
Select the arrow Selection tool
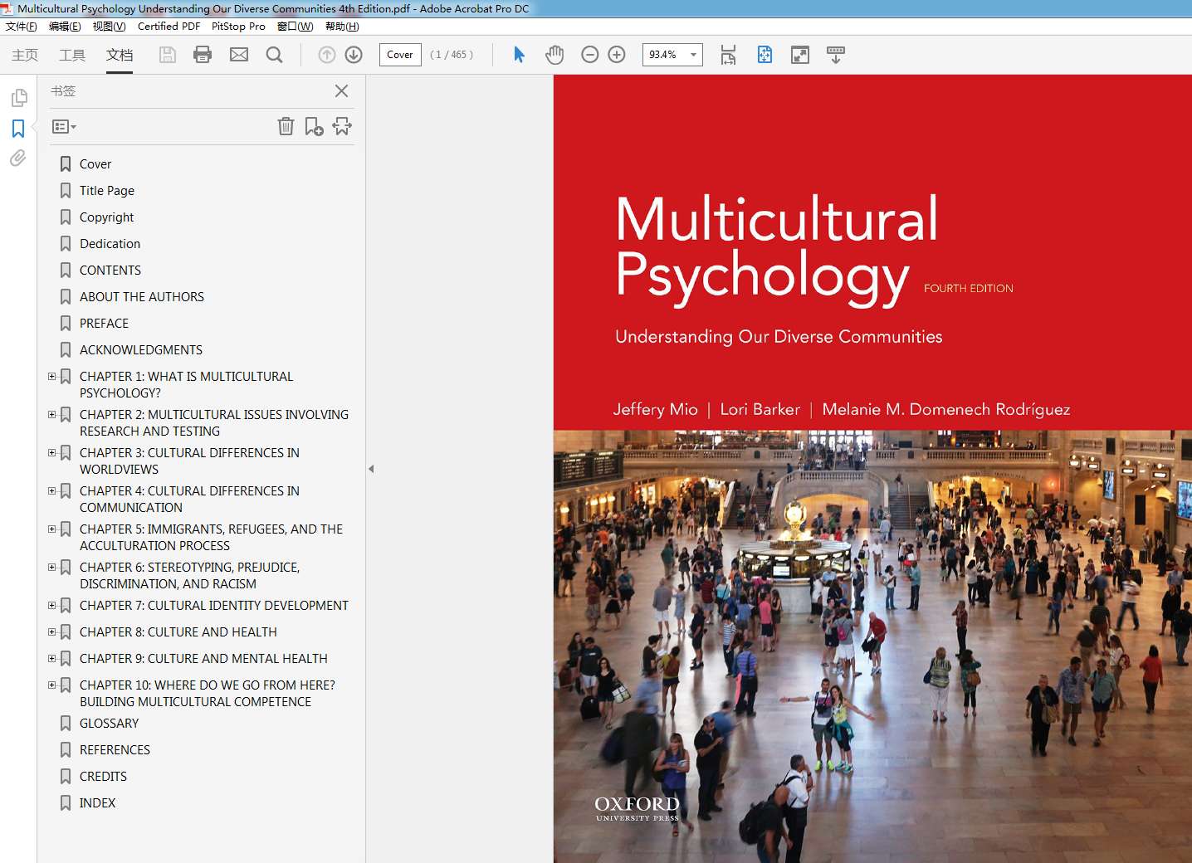[518, 55]
